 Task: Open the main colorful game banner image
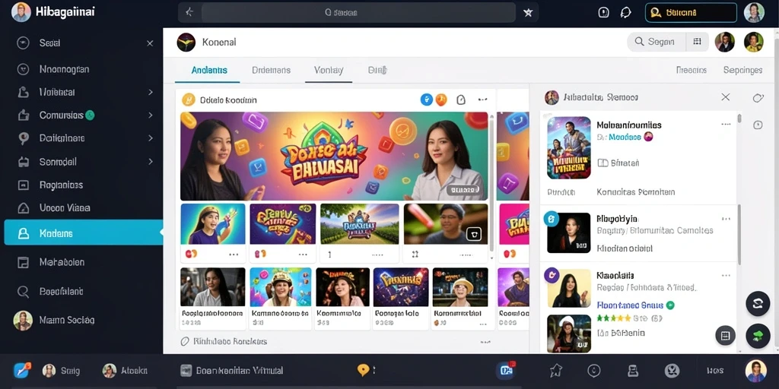pos(334,156)
